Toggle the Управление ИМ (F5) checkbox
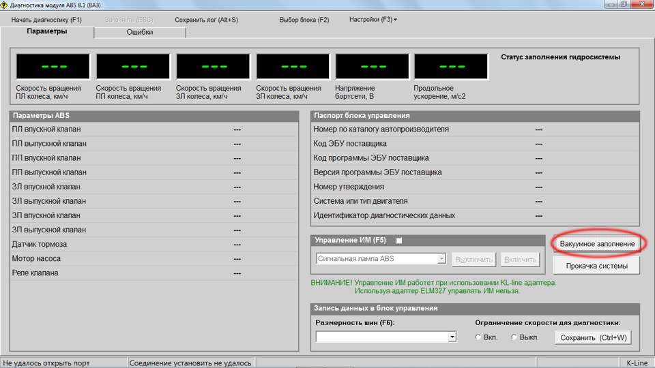Viewport: 655px width, 368px height. click(399, 241)
